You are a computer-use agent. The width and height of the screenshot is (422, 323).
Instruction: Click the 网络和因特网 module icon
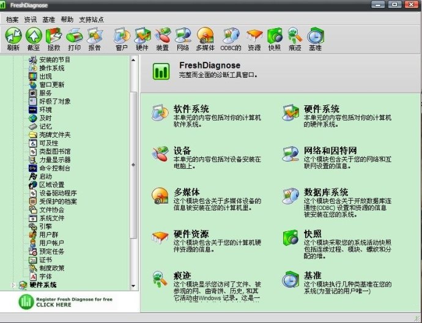point(291,154)
